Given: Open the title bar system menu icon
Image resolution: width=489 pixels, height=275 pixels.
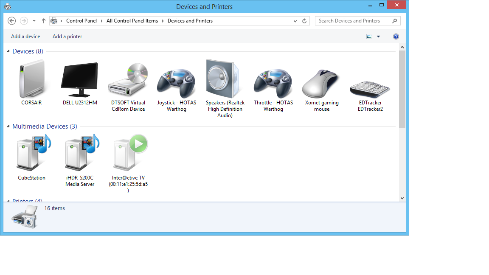Looking at the screenshot, I should click(8, 6).
